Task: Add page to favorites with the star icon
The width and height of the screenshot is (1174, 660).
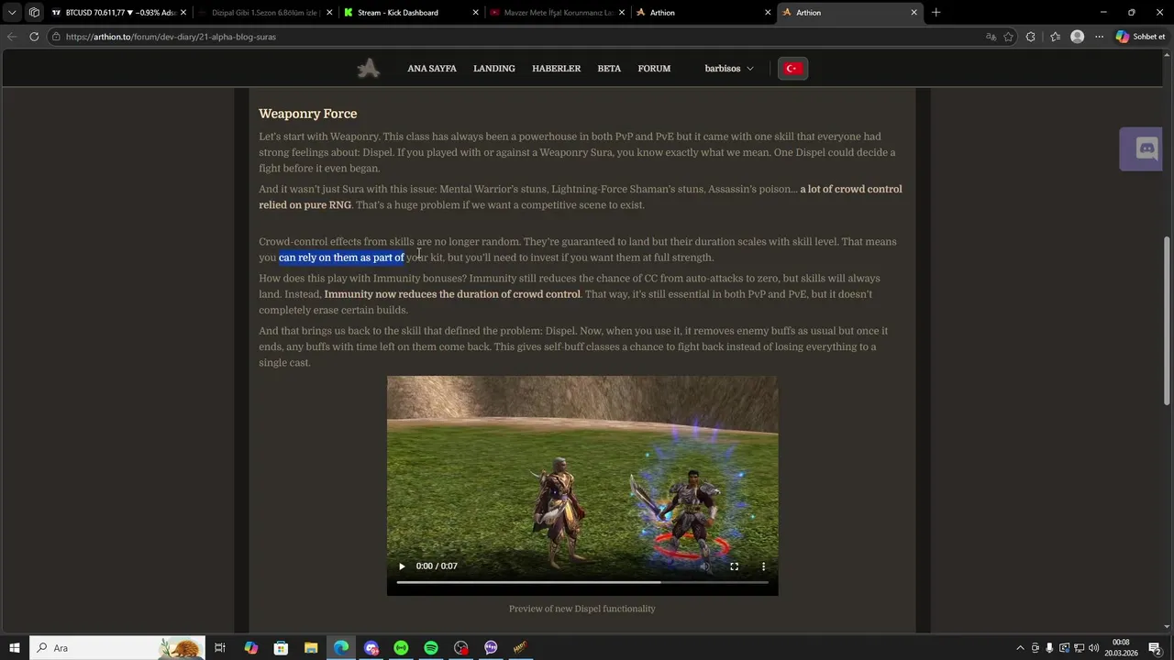Action: click(1009, 37)
